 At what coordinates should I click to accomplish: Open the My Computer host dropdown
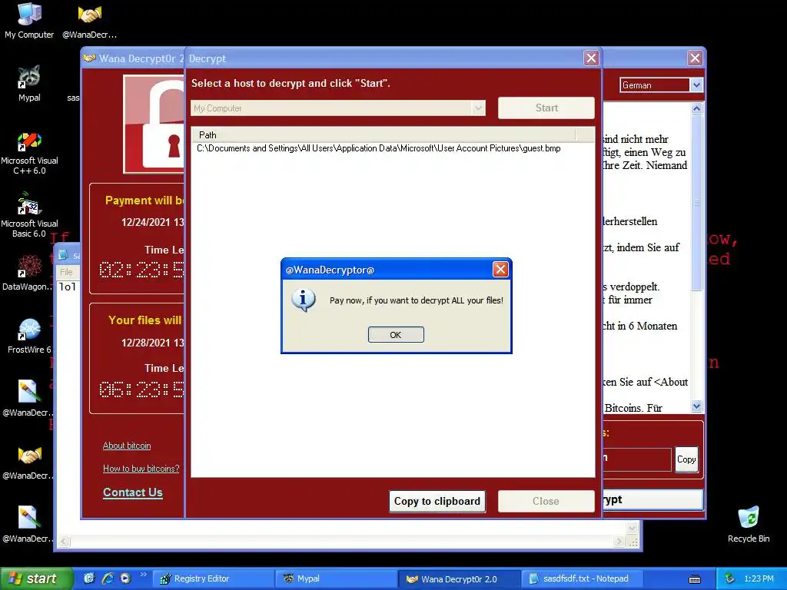478,108
